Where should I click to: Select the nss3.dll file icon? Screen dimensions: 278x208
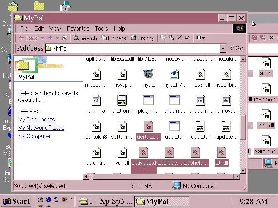(201, 74)
